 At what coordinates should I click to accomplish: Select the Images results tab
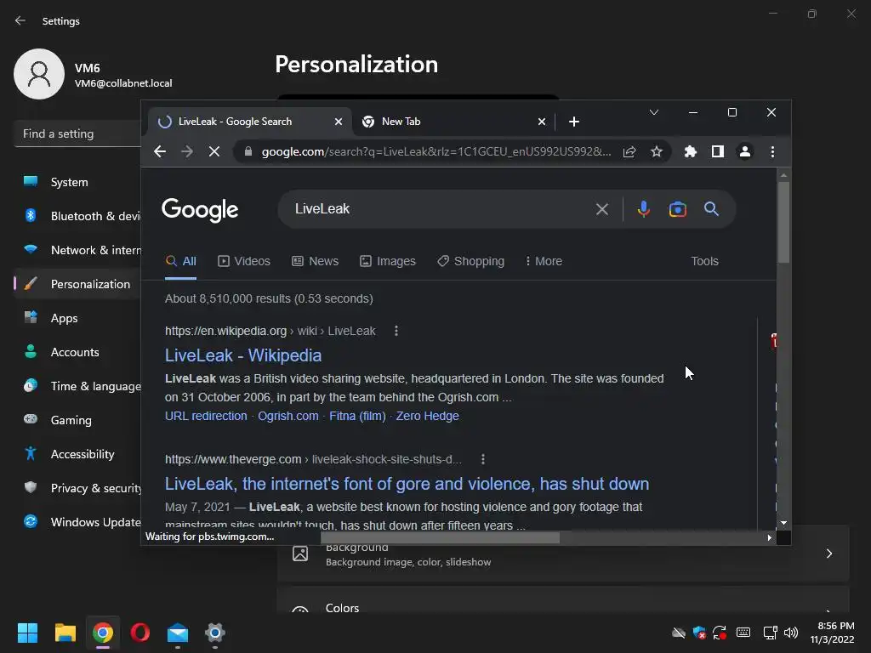(387, 261)
